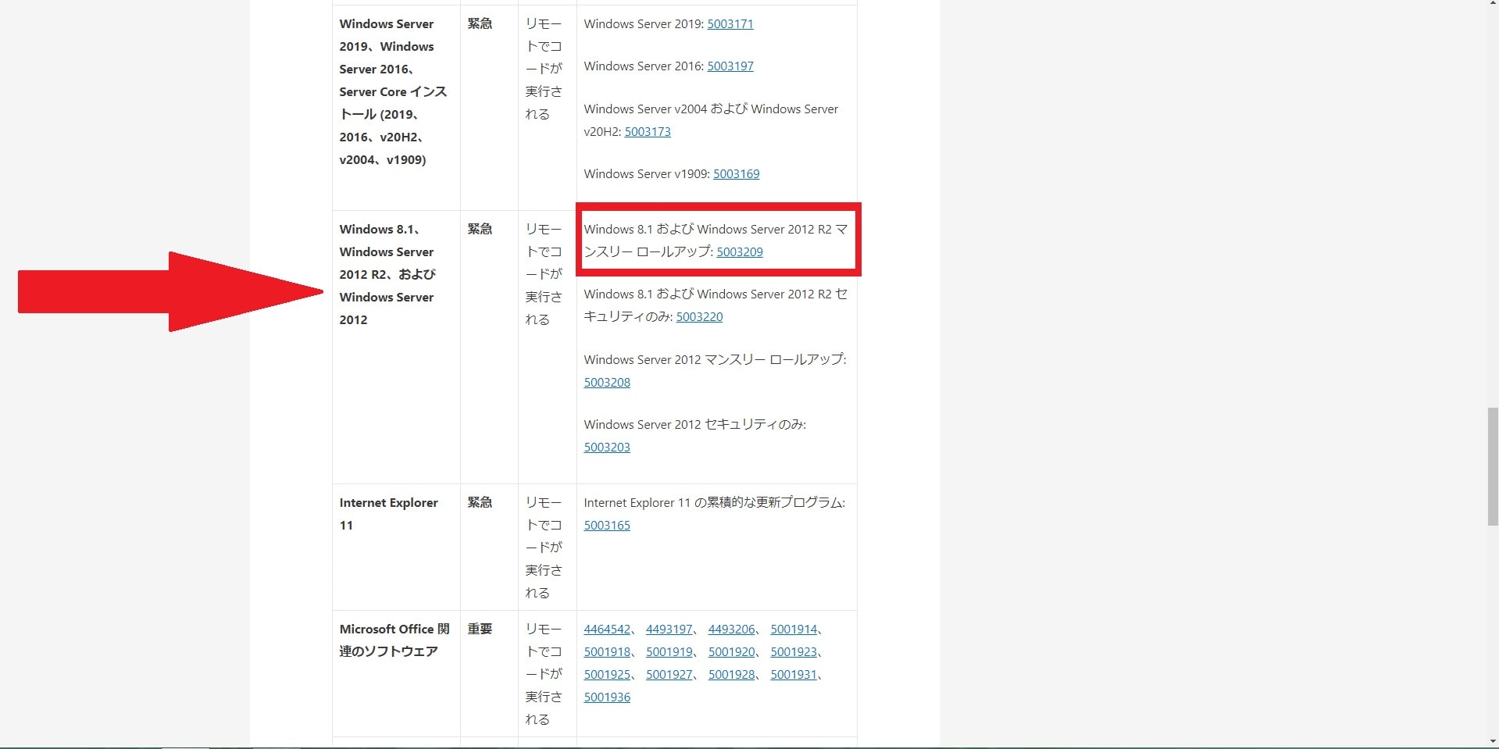The width and height of the screenshot is (1499, 749).
Task: Open Office KB link 5001923
Action: [794, 652]
